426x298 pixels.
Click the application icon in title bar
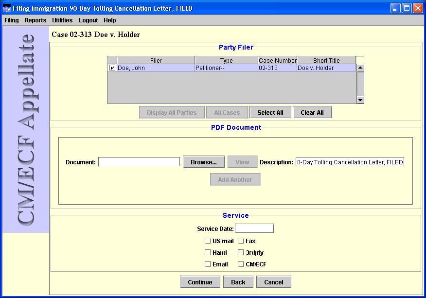6,8
